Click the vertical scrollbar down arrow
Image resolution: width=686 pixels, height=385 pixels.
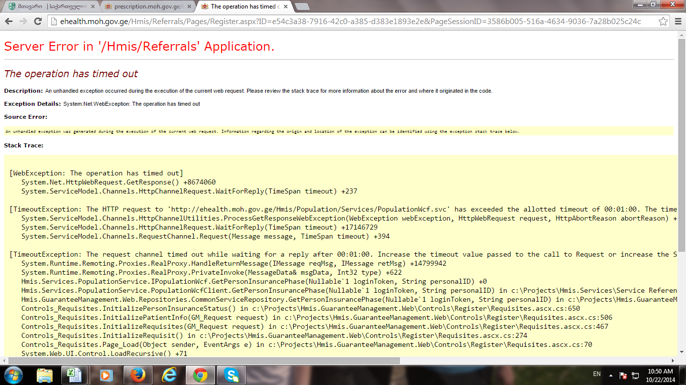point(681,353)
